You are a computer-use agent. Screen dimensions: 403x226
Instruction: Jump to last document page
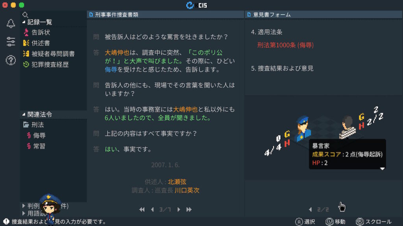pyautogui.click(x=189, y=210)
